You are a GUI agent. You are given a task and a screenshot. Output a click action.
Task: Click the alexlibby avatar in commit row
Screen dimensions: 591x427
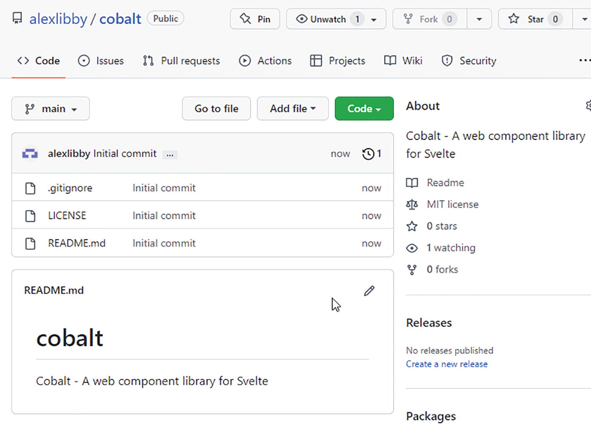30,154
